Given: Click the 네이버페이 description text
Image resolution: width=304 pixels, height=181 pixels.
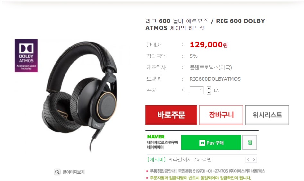Looking at the screenshot, I should tap(155, 148).
